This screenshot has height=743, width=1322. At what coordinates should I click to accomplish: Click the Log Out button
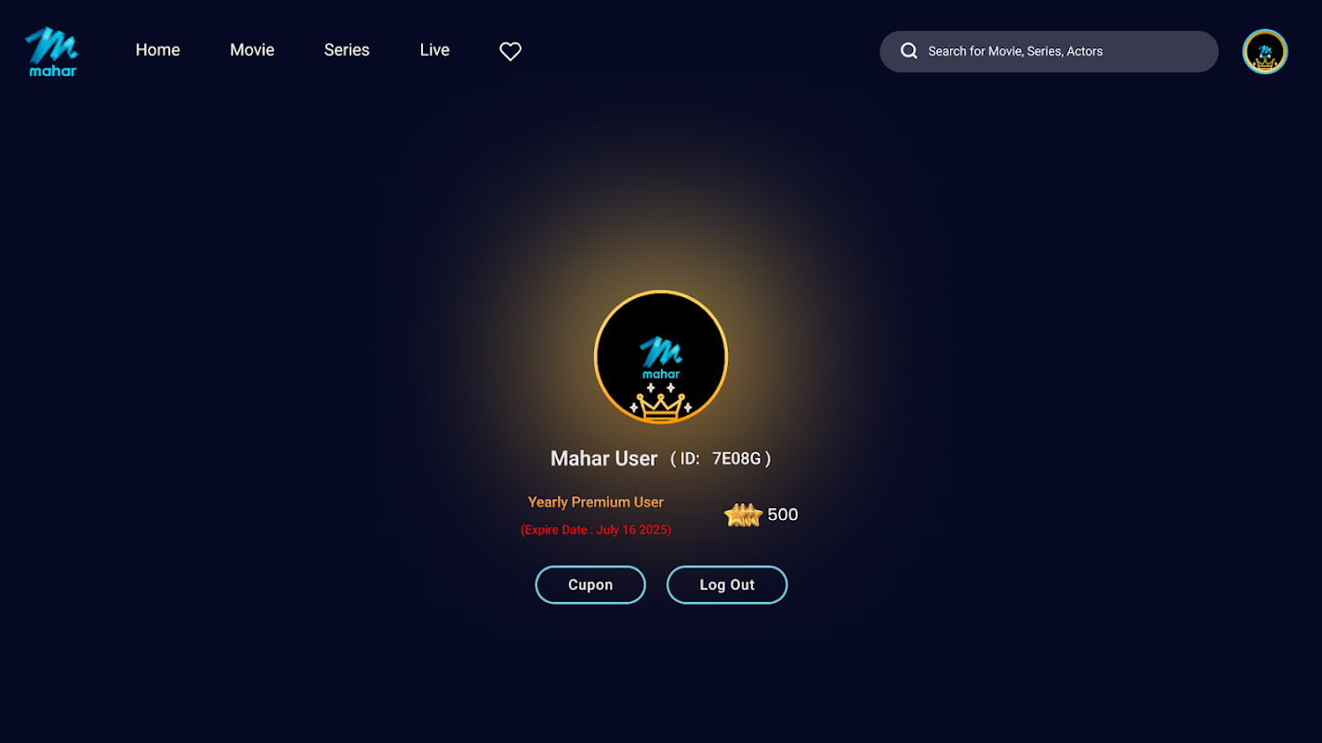click(727, 585)
